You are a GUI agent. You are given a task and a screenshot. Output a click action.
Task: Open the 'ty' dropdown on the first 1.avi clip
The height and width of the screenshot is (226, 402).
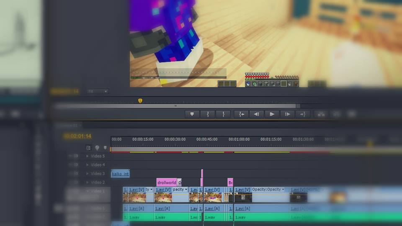(x=151, y=189)
